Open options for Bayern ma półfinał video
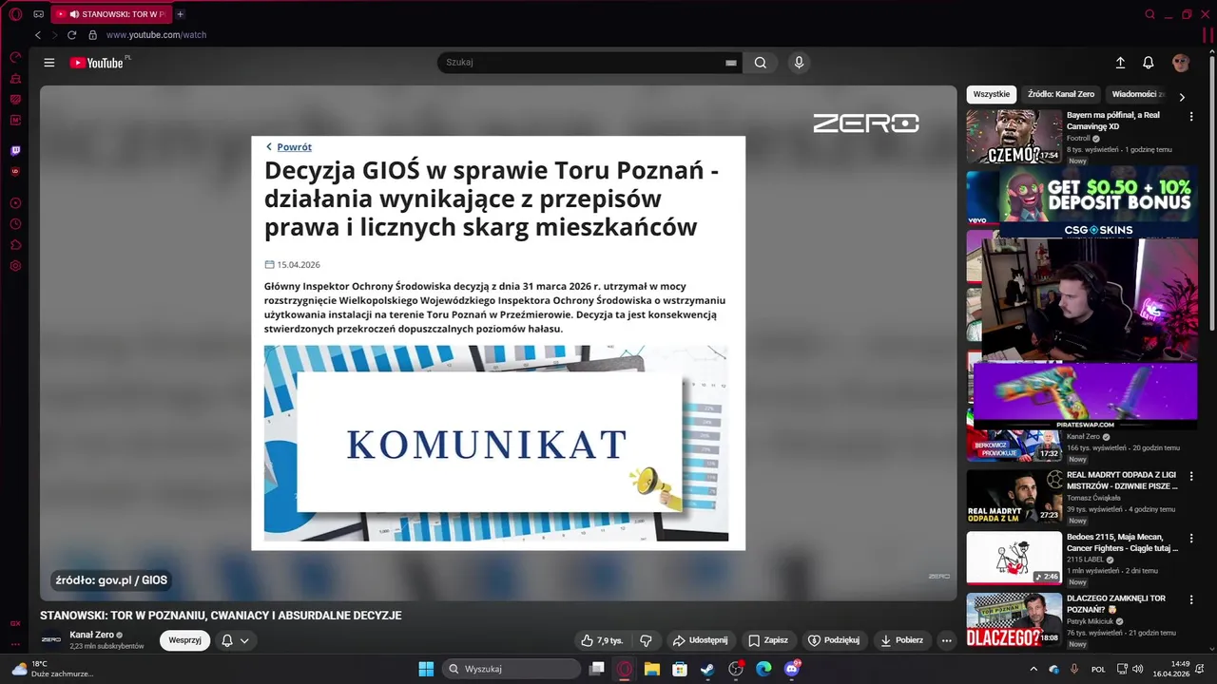The image size is (1217, 684). point(1190,116)
